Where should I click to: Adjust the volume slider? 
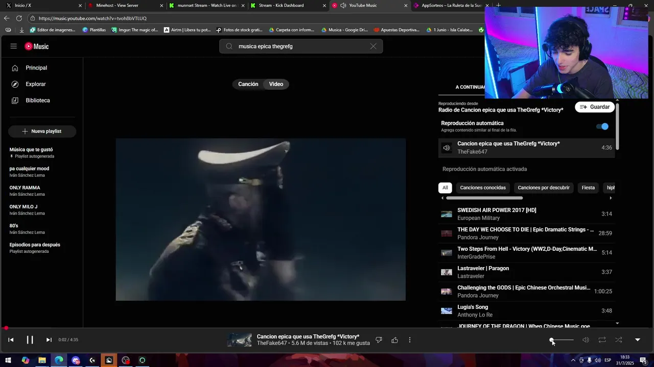562,340
